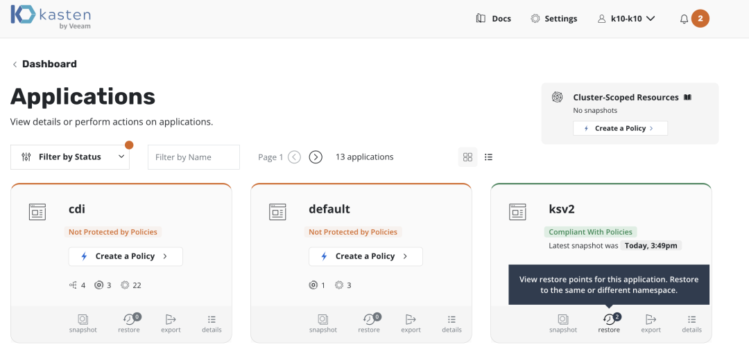This screenshot has width=749, height=356.
Task: Click the Filter by Name field
Action: (193, 157)
